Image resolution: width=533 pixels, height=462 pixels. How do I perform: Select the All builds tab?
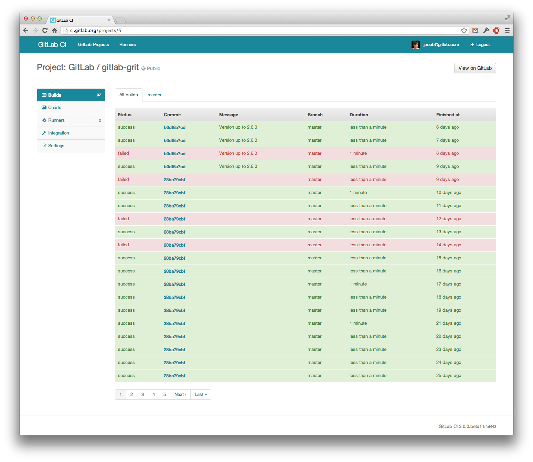click(128, 95)
